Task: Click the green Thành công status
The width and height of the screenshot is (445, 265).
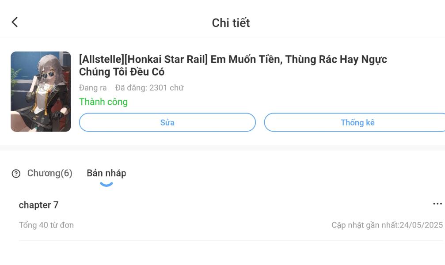Action: tap(103, 102)
